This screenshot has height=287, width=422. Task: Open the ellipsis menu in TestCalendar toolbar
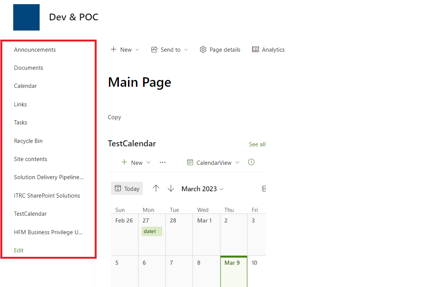163,162
